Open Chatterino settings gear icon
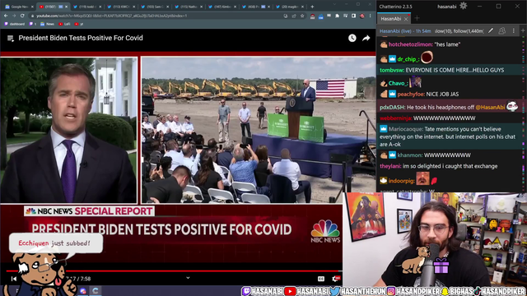The height and width of the screenshot is (296, 527). (x=463, y=6)
